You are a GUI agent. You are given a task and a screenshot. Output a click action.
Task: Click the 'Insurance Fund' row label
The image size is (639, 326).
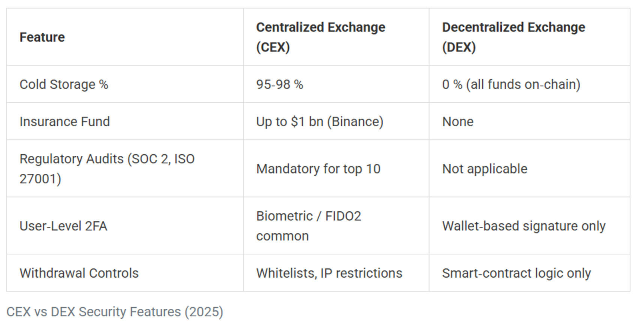(64, 122)
